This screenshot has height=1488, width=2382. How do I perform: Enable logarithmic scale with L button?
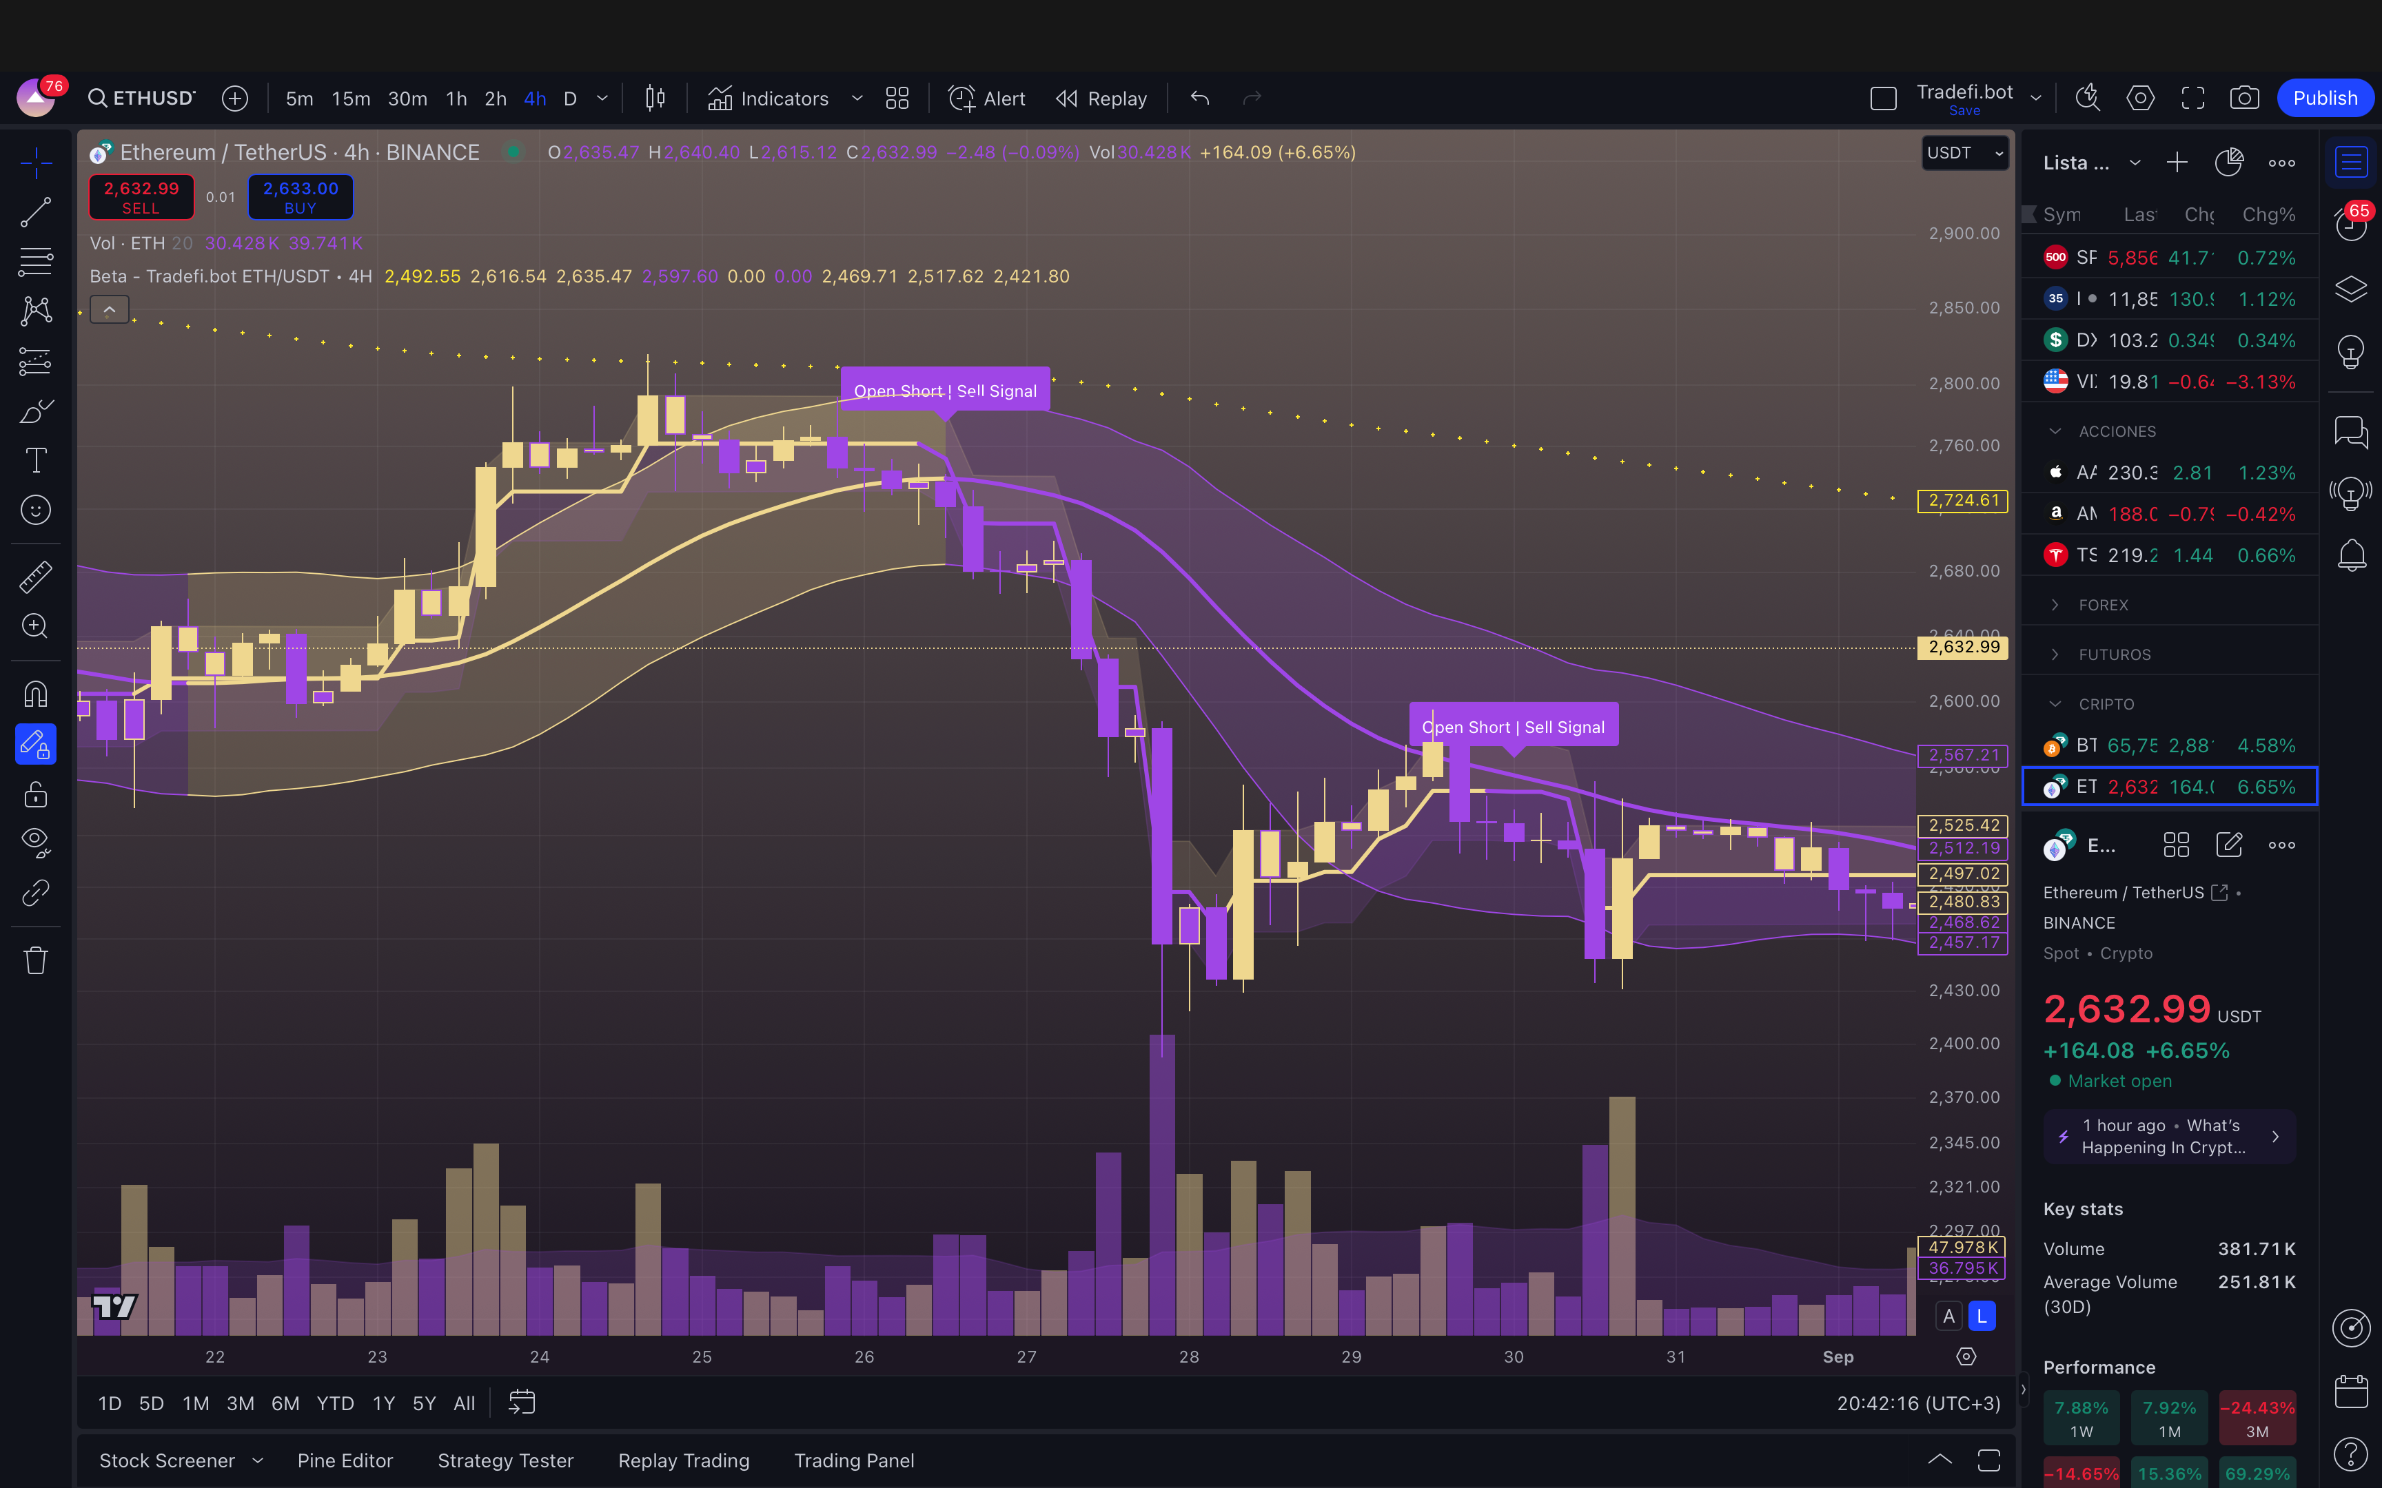[x=1982, y=1316]
